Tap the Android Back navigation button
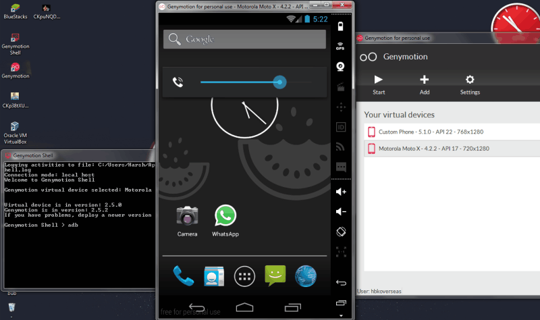This screenshot has width=540, height=320. pyautogui.click(x=197, y=307)
